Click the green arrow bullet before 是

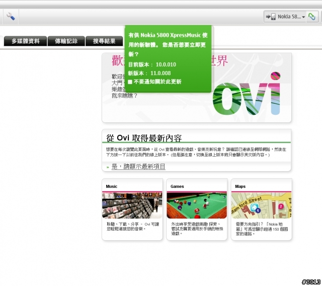point(108,167)
